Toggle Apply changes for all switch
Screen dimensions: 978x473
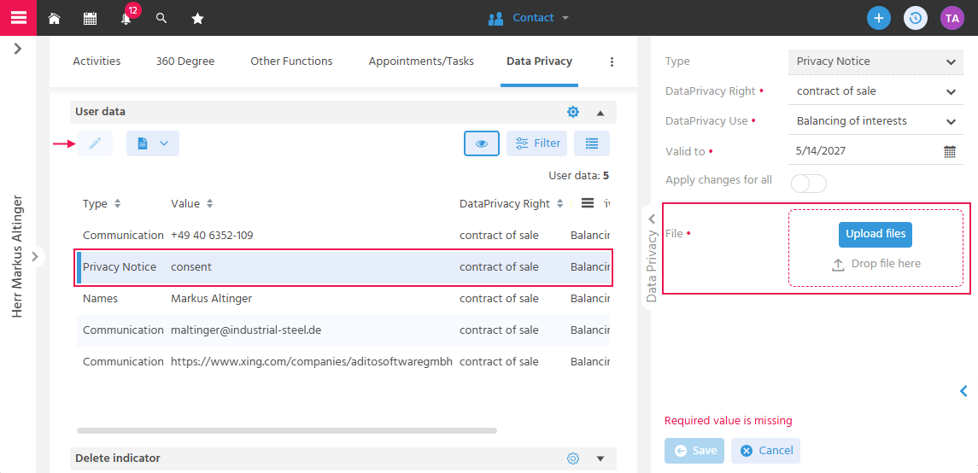808,184
